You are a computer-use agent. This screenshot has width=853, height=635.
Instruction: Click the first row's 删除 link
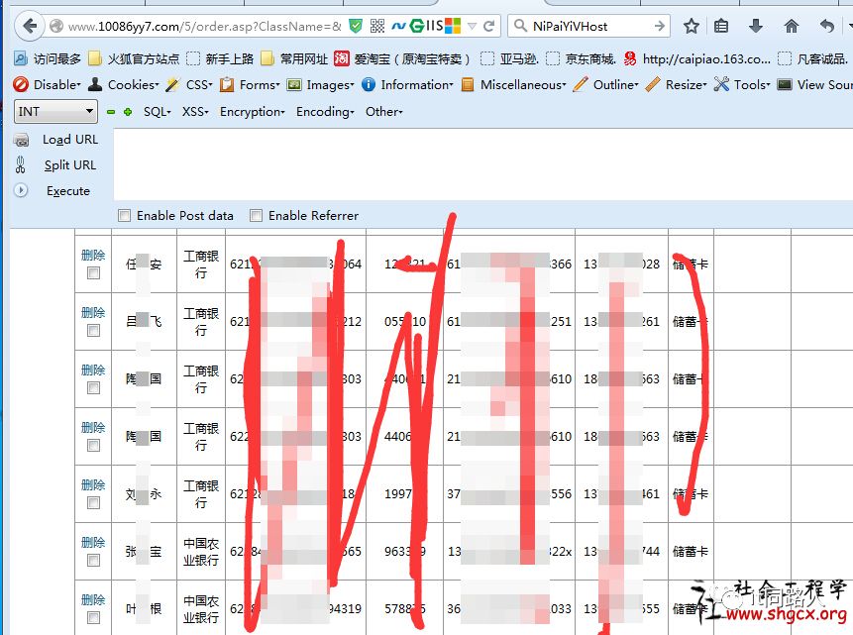coord(93,255)
